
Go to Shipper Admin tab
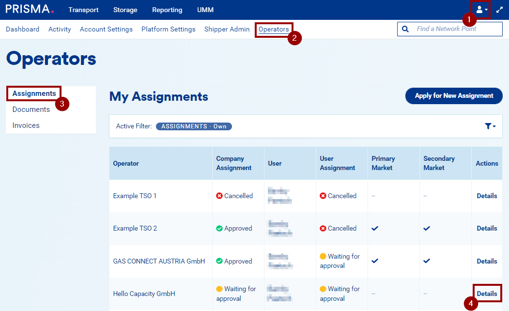tap(227, 30)
